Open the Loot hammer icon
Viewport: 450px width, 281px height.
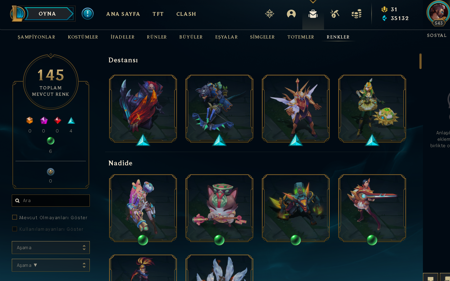click(x=334, y=14)
